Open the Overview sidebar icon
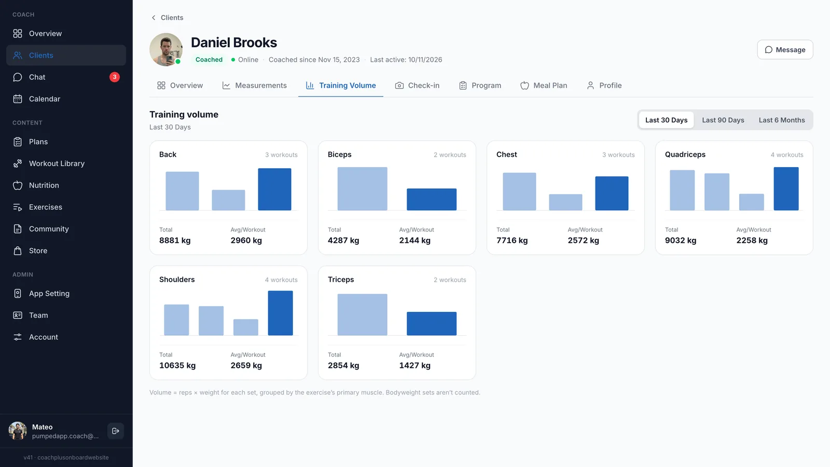Image resolution: width=830 pixels, height=467 pixels. coord(18,34)
